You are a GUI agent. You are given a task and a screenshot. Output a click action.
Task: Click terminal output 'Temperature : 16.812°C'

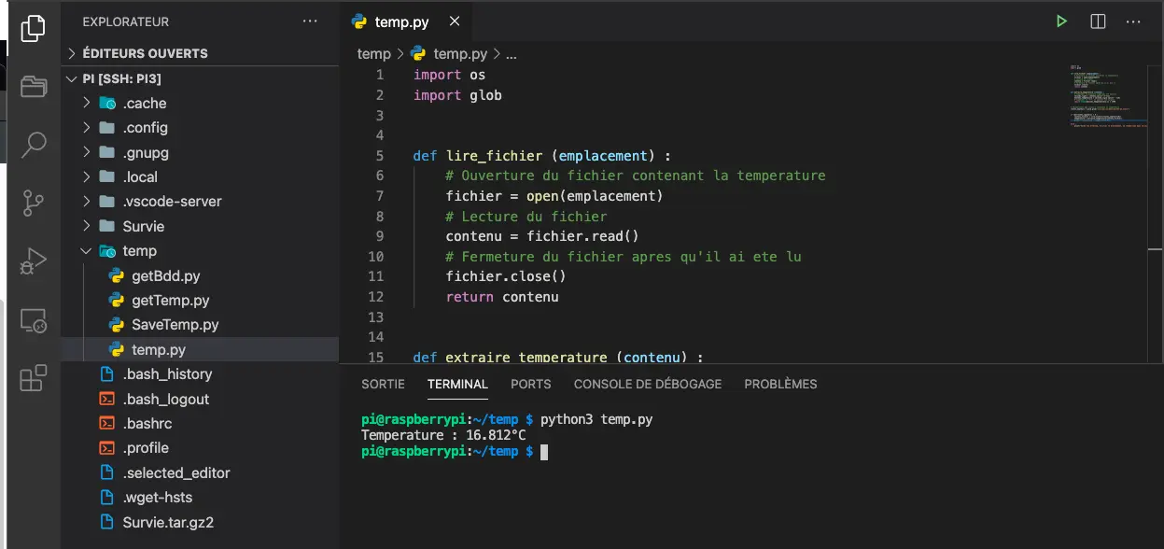click(443, 435)
